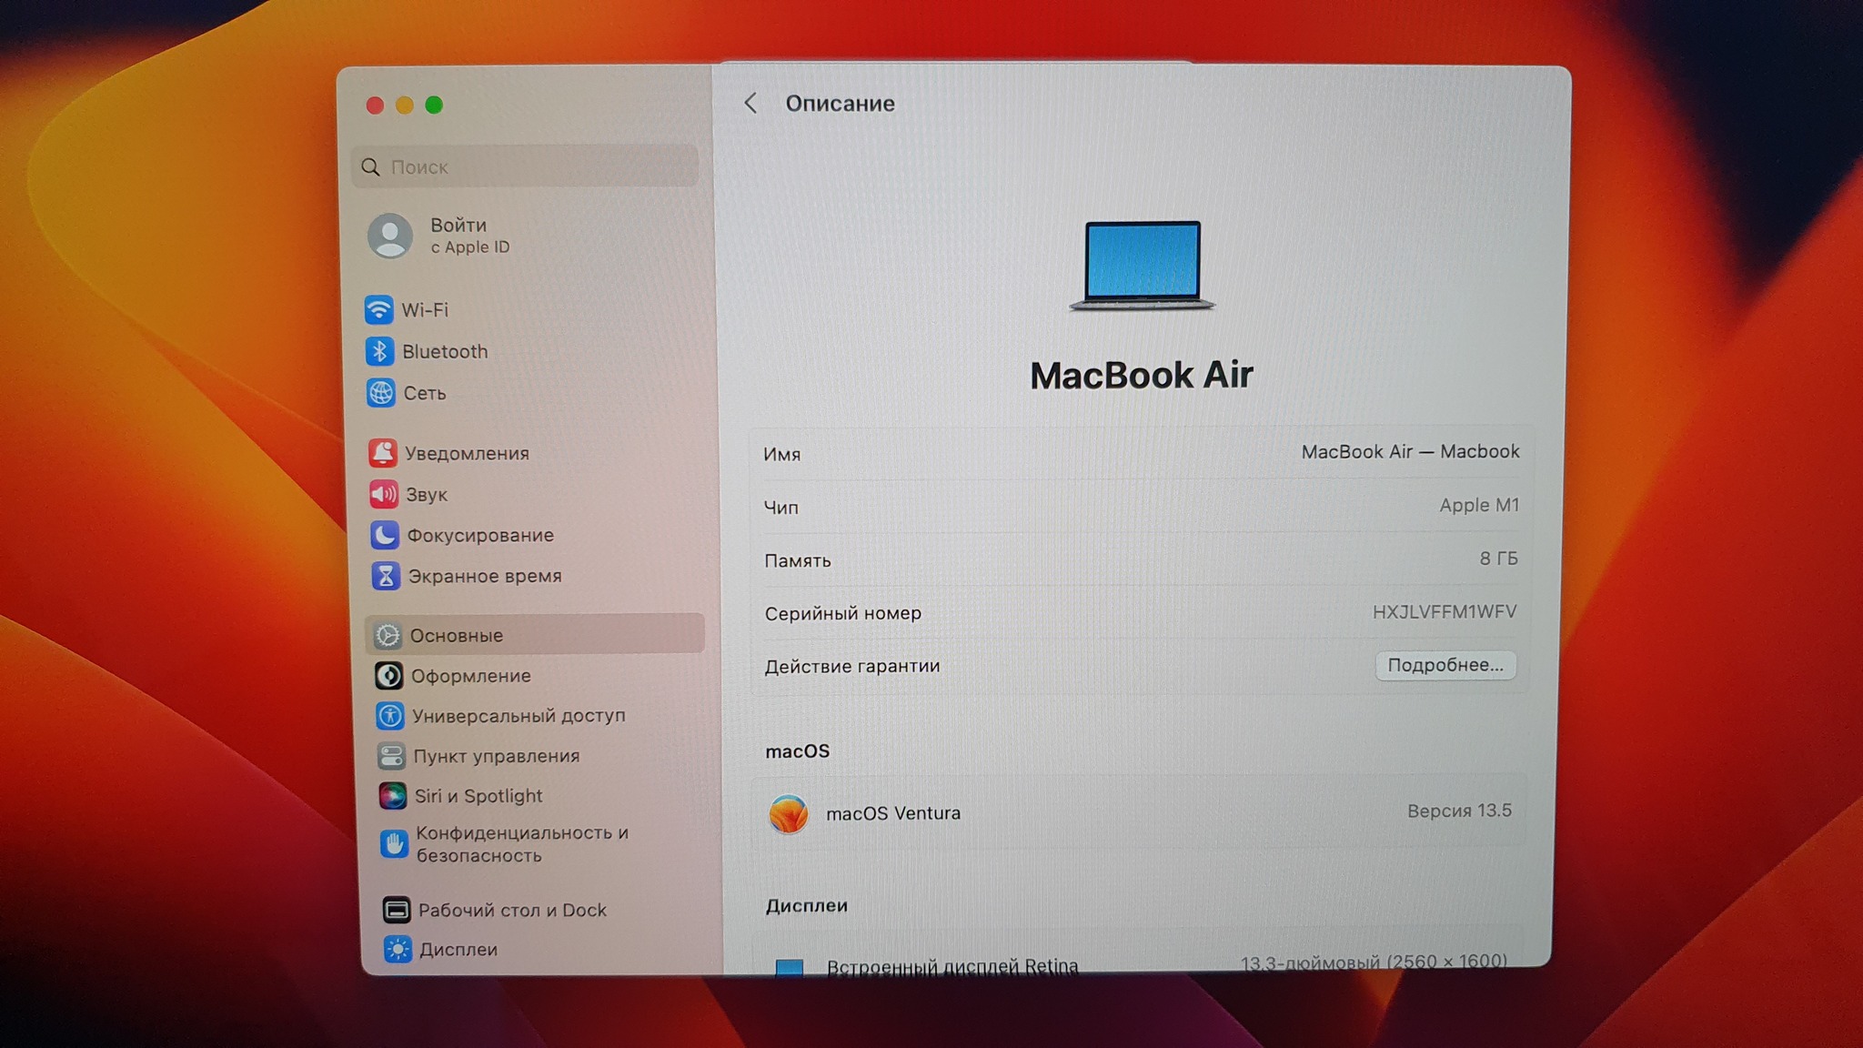This screenshot has height=1048, width=1863.
Task: Select Основные in the sidebar
Action: coord(455,635)
